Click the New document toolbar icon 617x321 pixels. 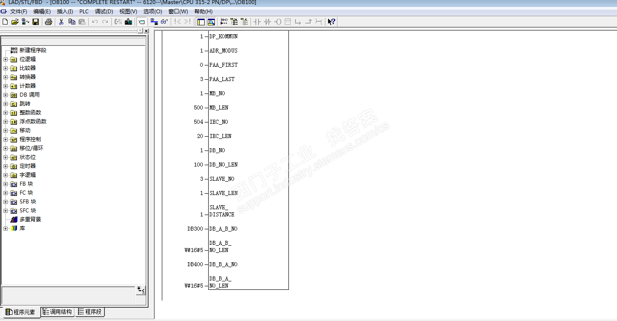click(5, 21)
